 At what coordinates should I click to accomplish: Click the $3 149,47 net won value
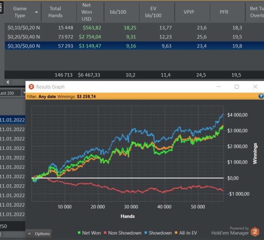pyautogui.click(x=90, y=46)
